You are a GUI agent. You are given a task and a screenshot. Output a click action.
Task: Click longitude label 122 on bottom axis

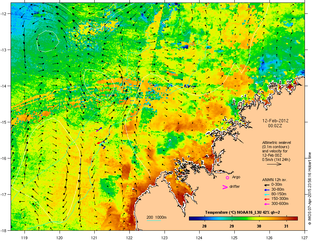point(129,237)
